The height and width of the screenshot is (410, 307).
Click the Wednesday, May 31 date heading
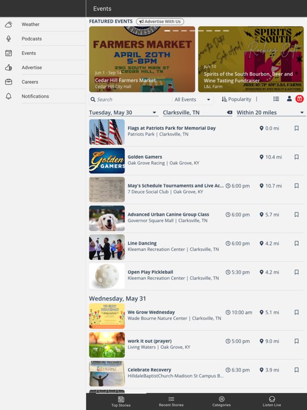point(117,298)
